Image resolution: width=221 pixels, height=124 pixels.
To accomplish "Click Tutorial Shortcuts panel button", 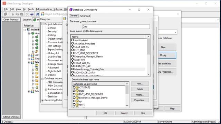I will 11,117.
